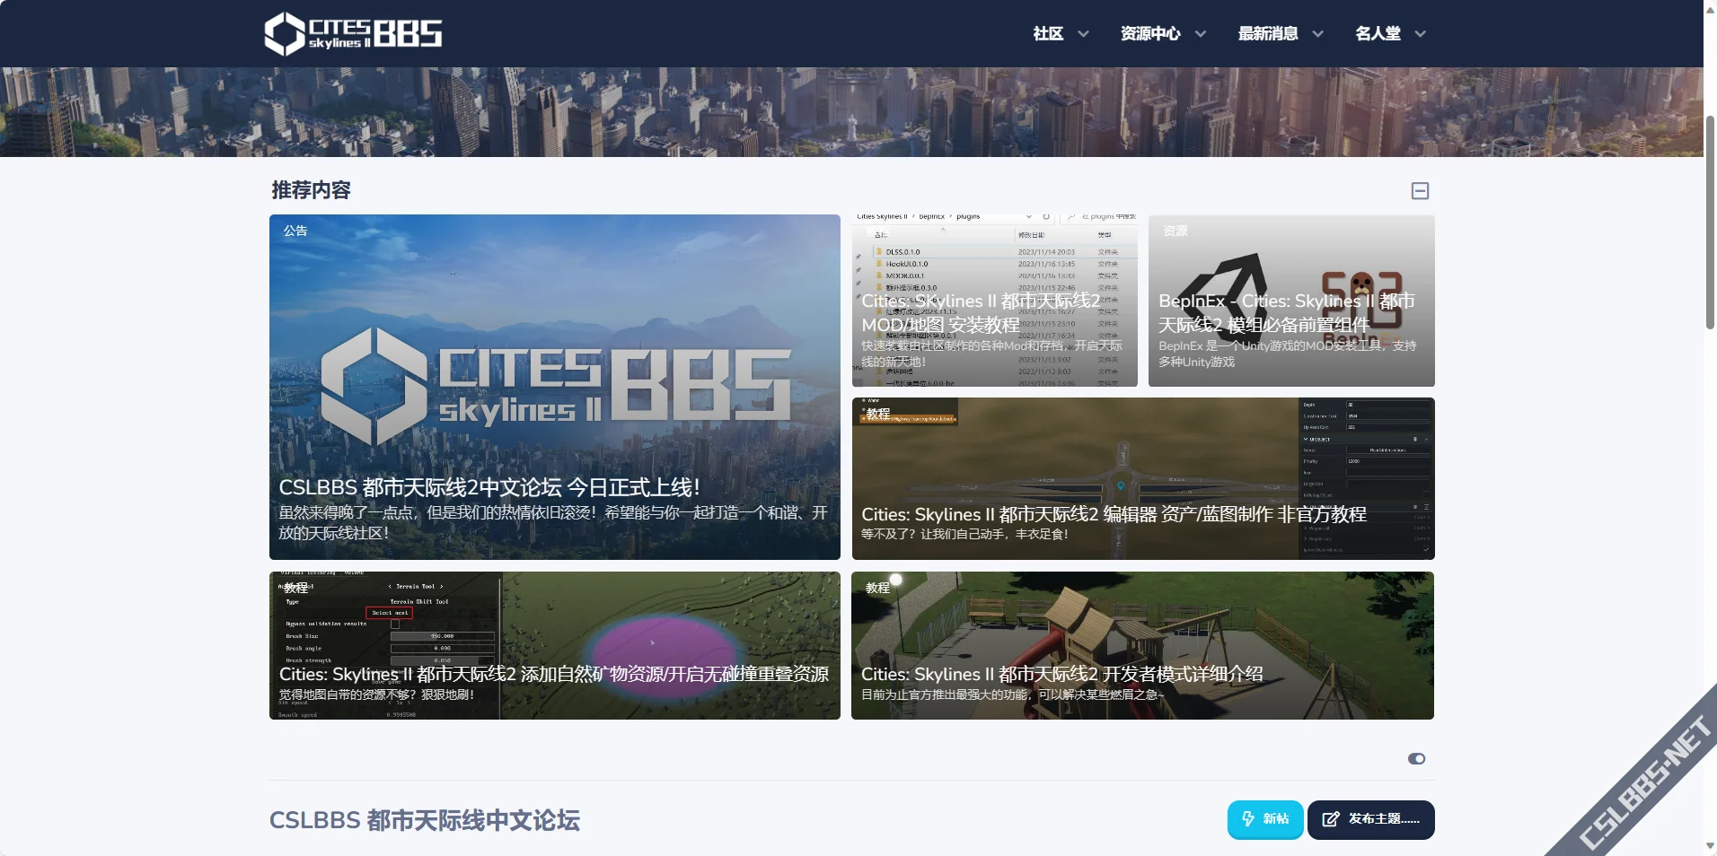1717x856 pixels.
Task: Click the scrollbar down arrow
Action: (x=1710, y=846)
